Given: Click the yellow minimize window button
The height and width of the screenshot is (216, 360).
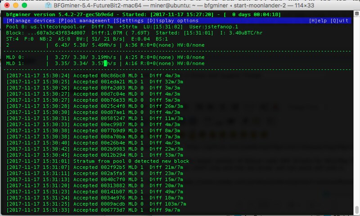Looking at the screenshot, I should [x=16, y=5].
